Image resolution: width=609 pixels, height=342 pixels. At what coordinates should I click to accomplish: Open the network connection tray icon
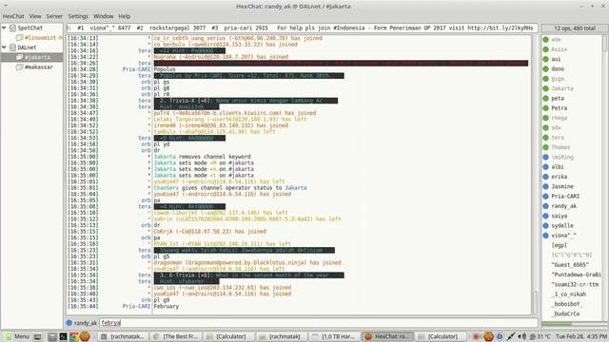(511, 336)
